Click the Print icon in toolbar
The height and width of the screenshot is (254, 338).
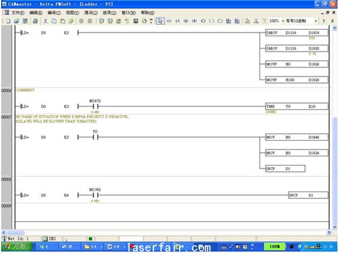[x=35, y=21]
